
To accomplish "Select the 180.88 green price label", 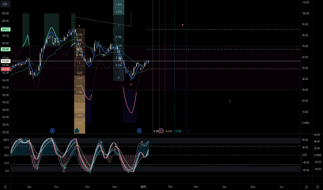I will coord(5,49).
